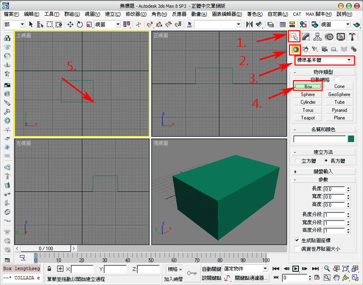Toggle absolute/offset transform type-in mode

pyautogui.click(x=60, y=269)
